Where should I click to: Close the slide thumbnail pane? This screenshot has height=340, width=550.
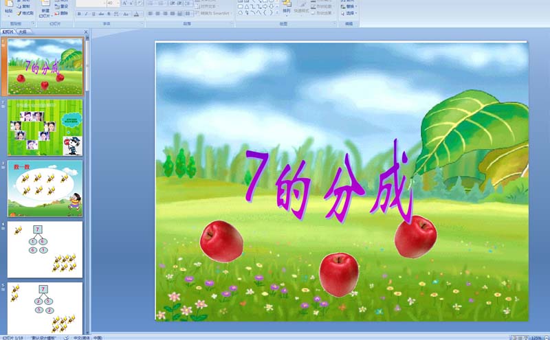86,32
